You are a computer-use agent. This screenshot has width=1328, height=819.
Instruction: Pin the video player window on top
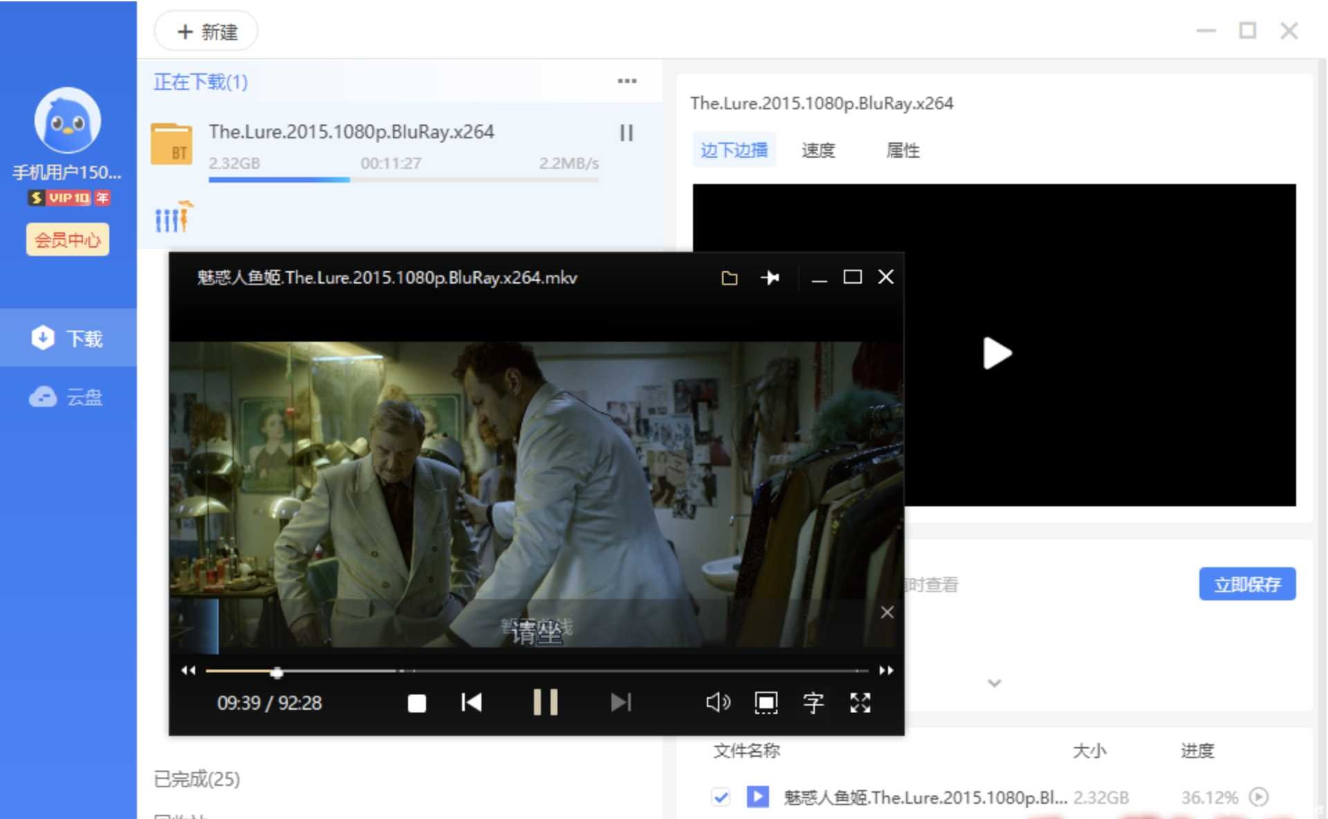click(x=770, y=277)
